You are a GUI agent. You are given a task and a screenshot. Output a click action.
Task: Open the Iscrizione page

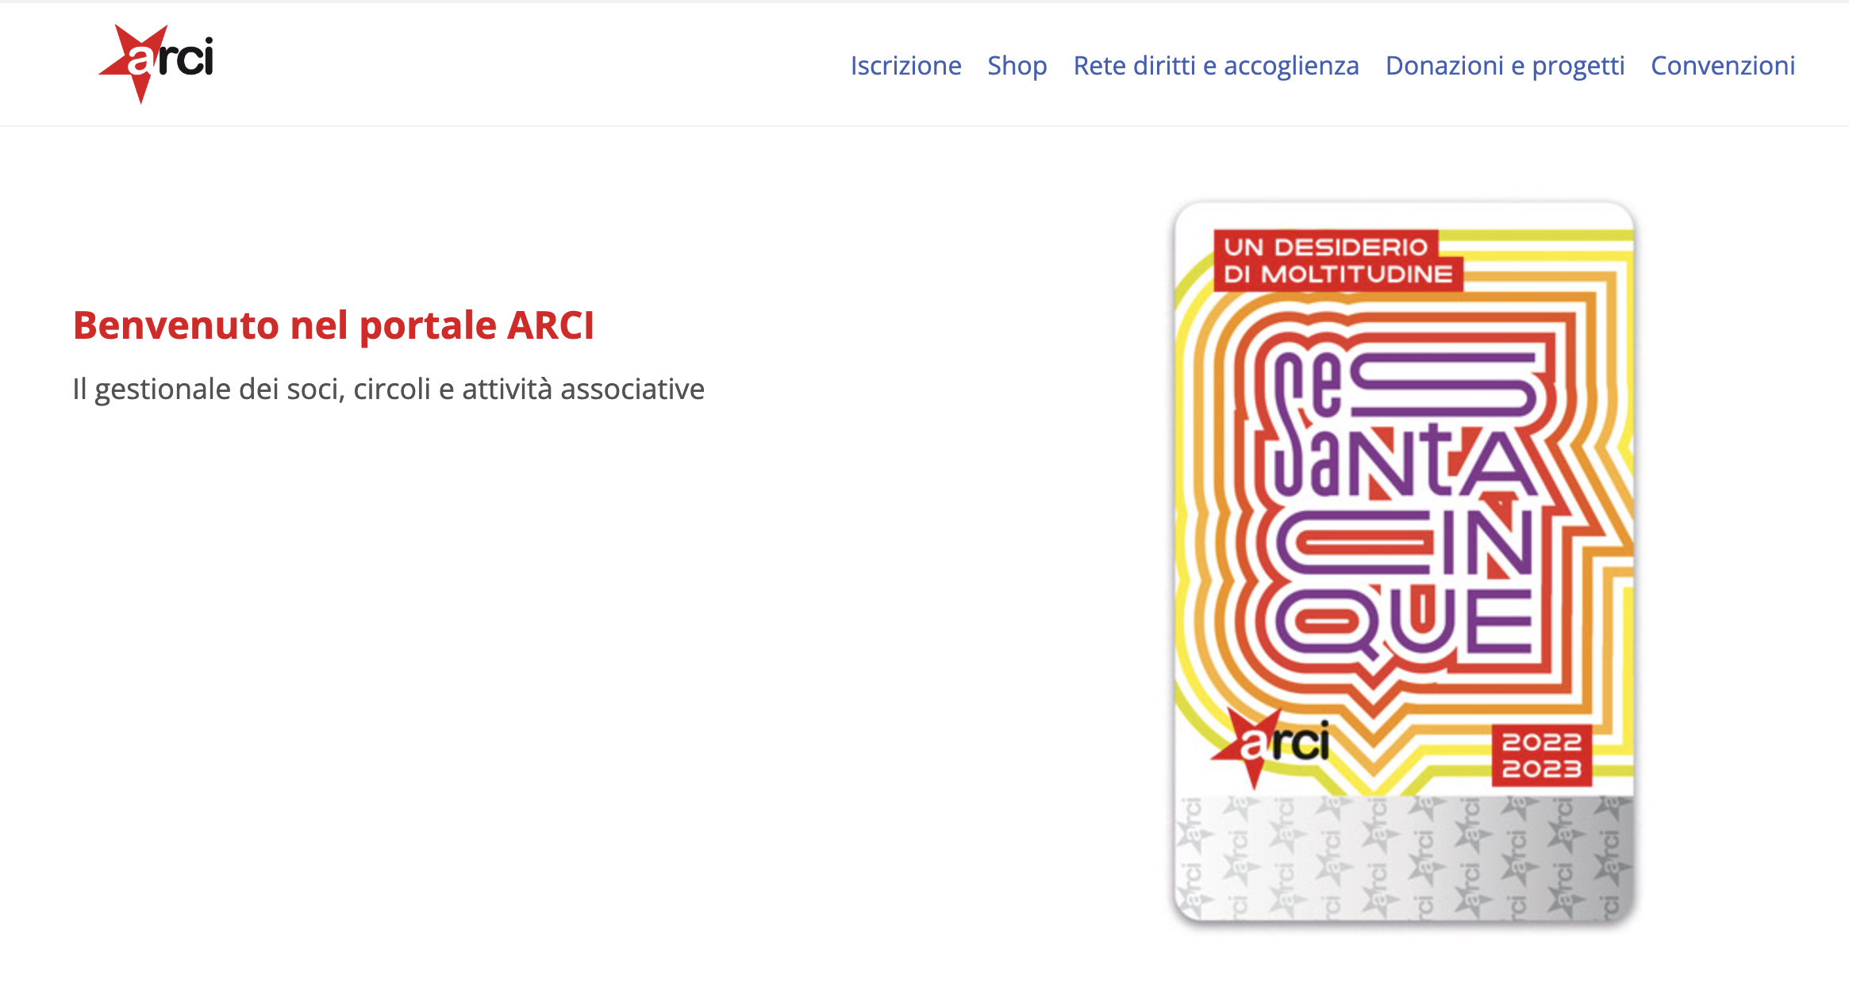point(905,65)
